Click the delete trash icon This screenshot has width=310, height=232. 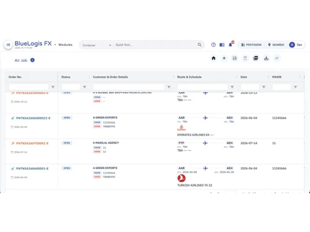(x=245, y=58)
